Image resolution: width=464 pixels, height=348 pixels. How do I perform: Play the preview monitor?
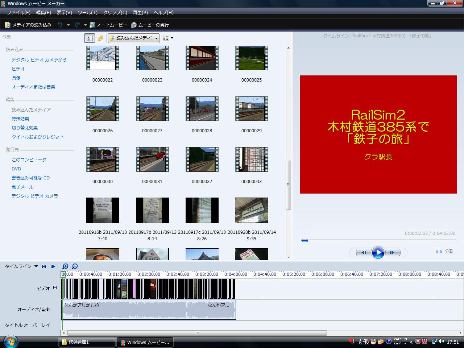point(378,252)
